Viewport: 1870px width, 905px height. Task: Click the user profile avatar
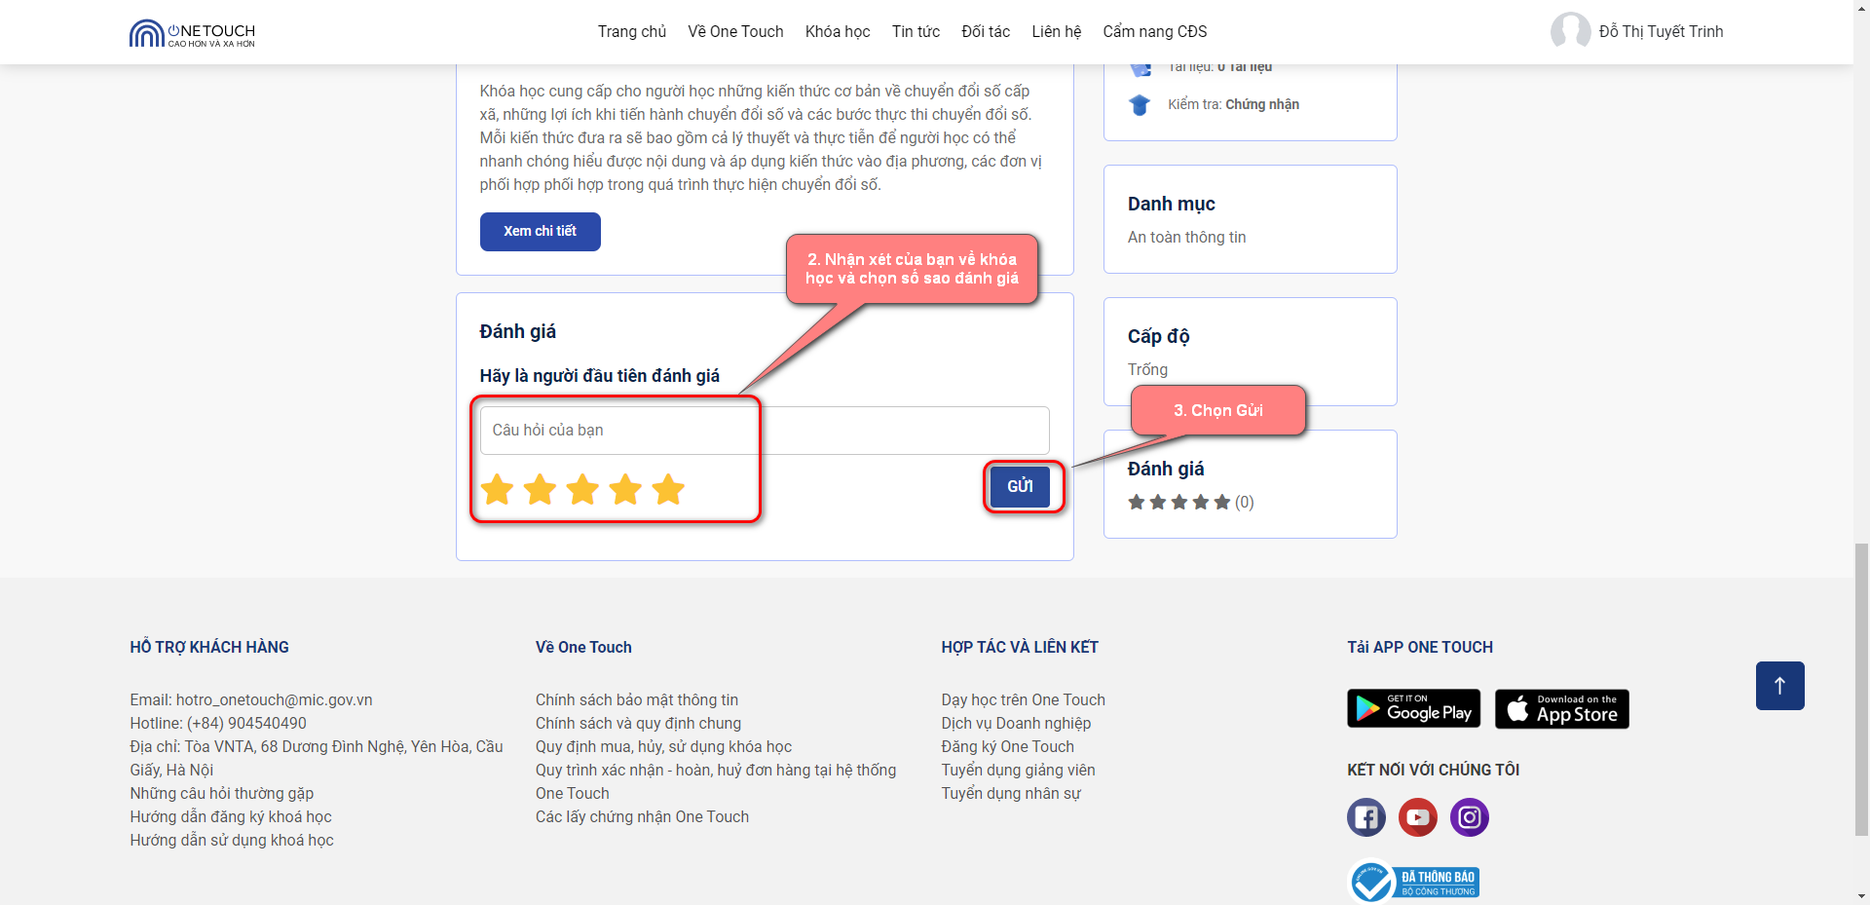(x=1570, y=31)
